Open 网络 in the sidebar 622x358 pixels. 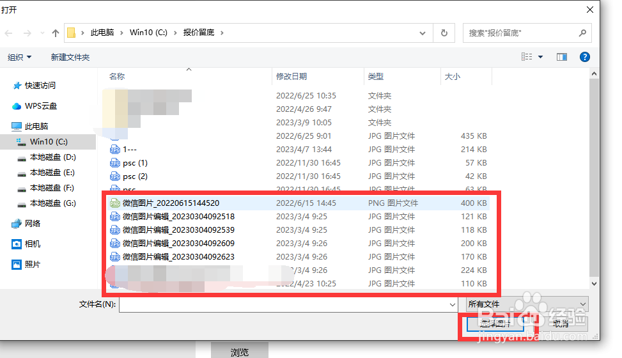(33, 224)
